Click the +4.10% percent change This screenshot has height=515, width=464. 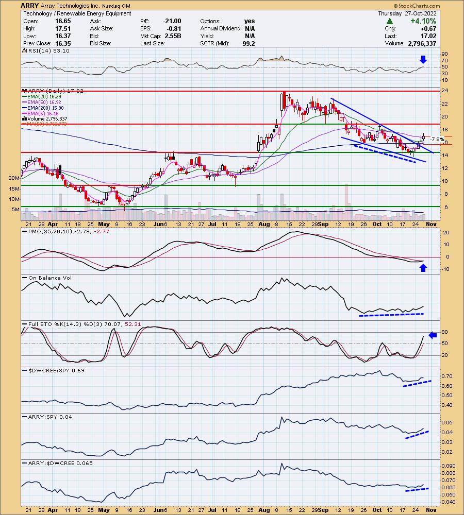(x=423, y=21)
